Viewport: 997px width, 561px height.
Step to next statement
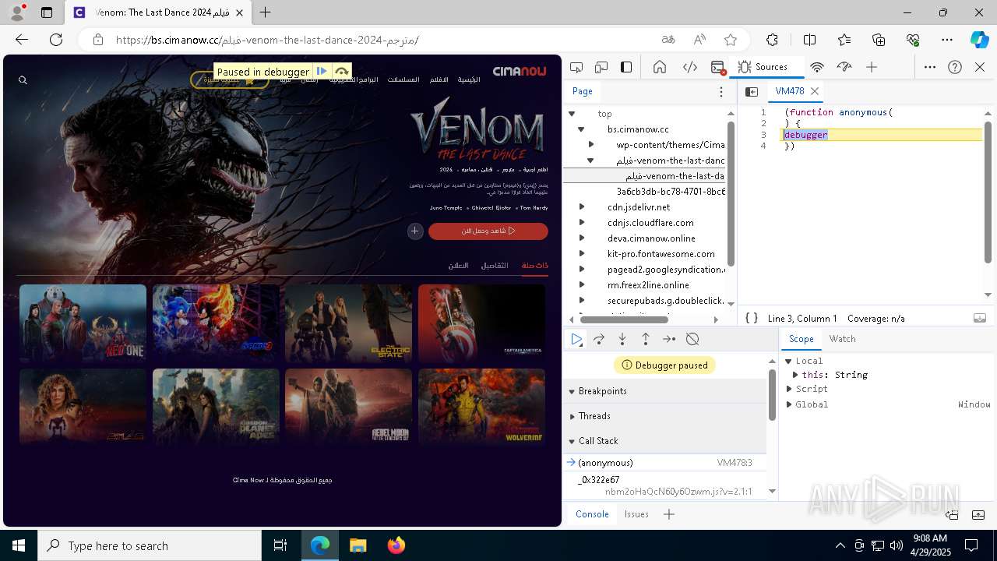pos(669,339)
